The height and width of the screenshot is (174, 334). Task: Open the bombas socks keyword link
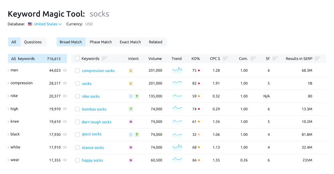(94, 109)
